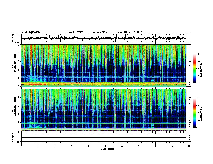Select the "Time (min)" axis label
213x164 pixels.
(108, 149)
